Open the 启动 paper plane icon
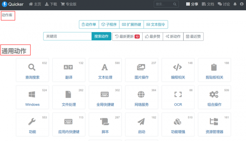The image size is (246, 141). [141, 122]
